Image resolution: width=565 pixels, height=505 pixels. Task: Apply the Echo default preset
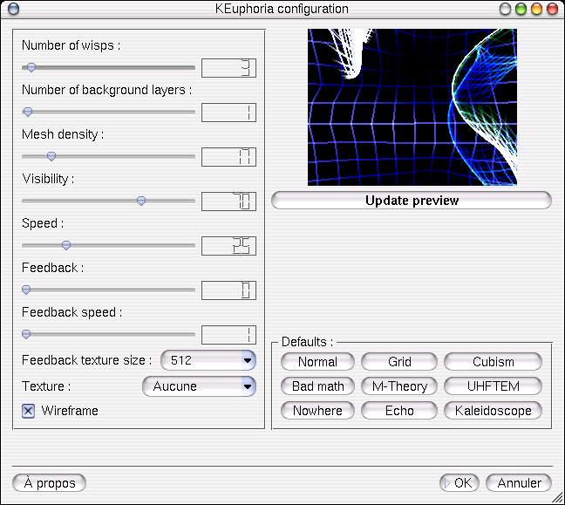coord(399,411)
